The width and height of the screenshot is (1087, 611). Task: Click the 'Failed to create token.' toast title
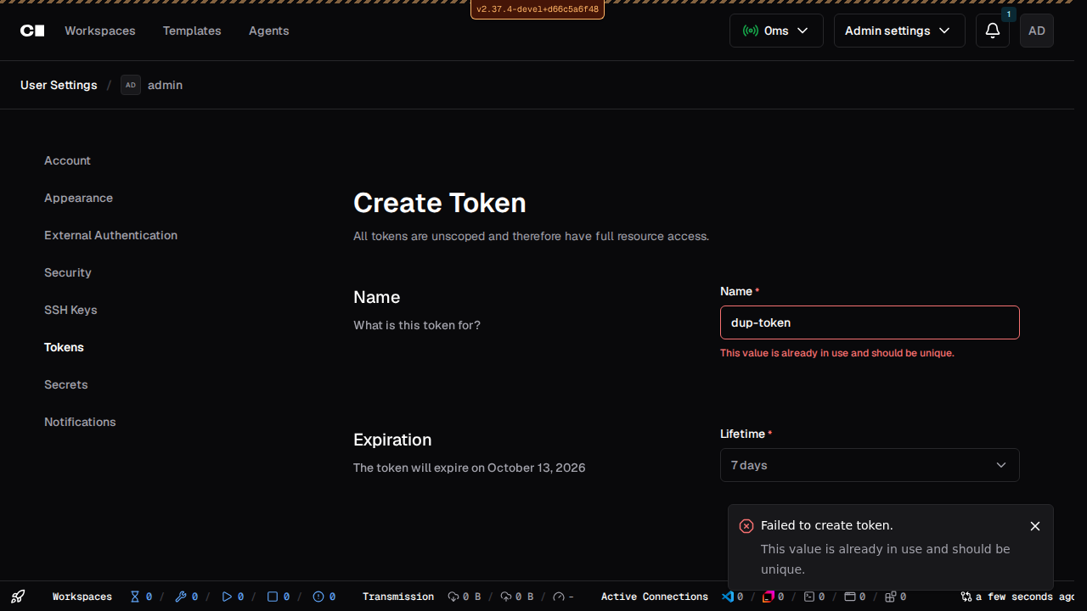[x=827, y=525]
